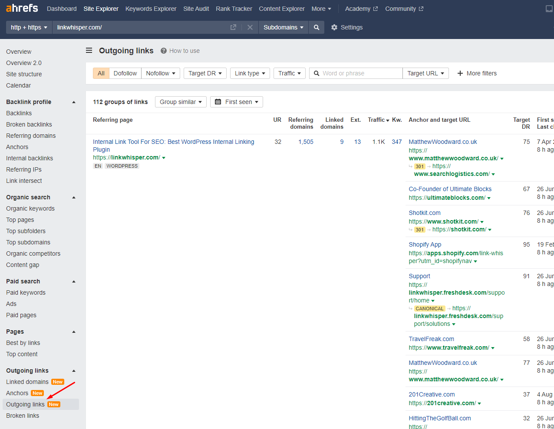554x429 pixels.
Task: Toggle the Dofollow links filter
Action: pyautogui.click(x=125, y=73)
